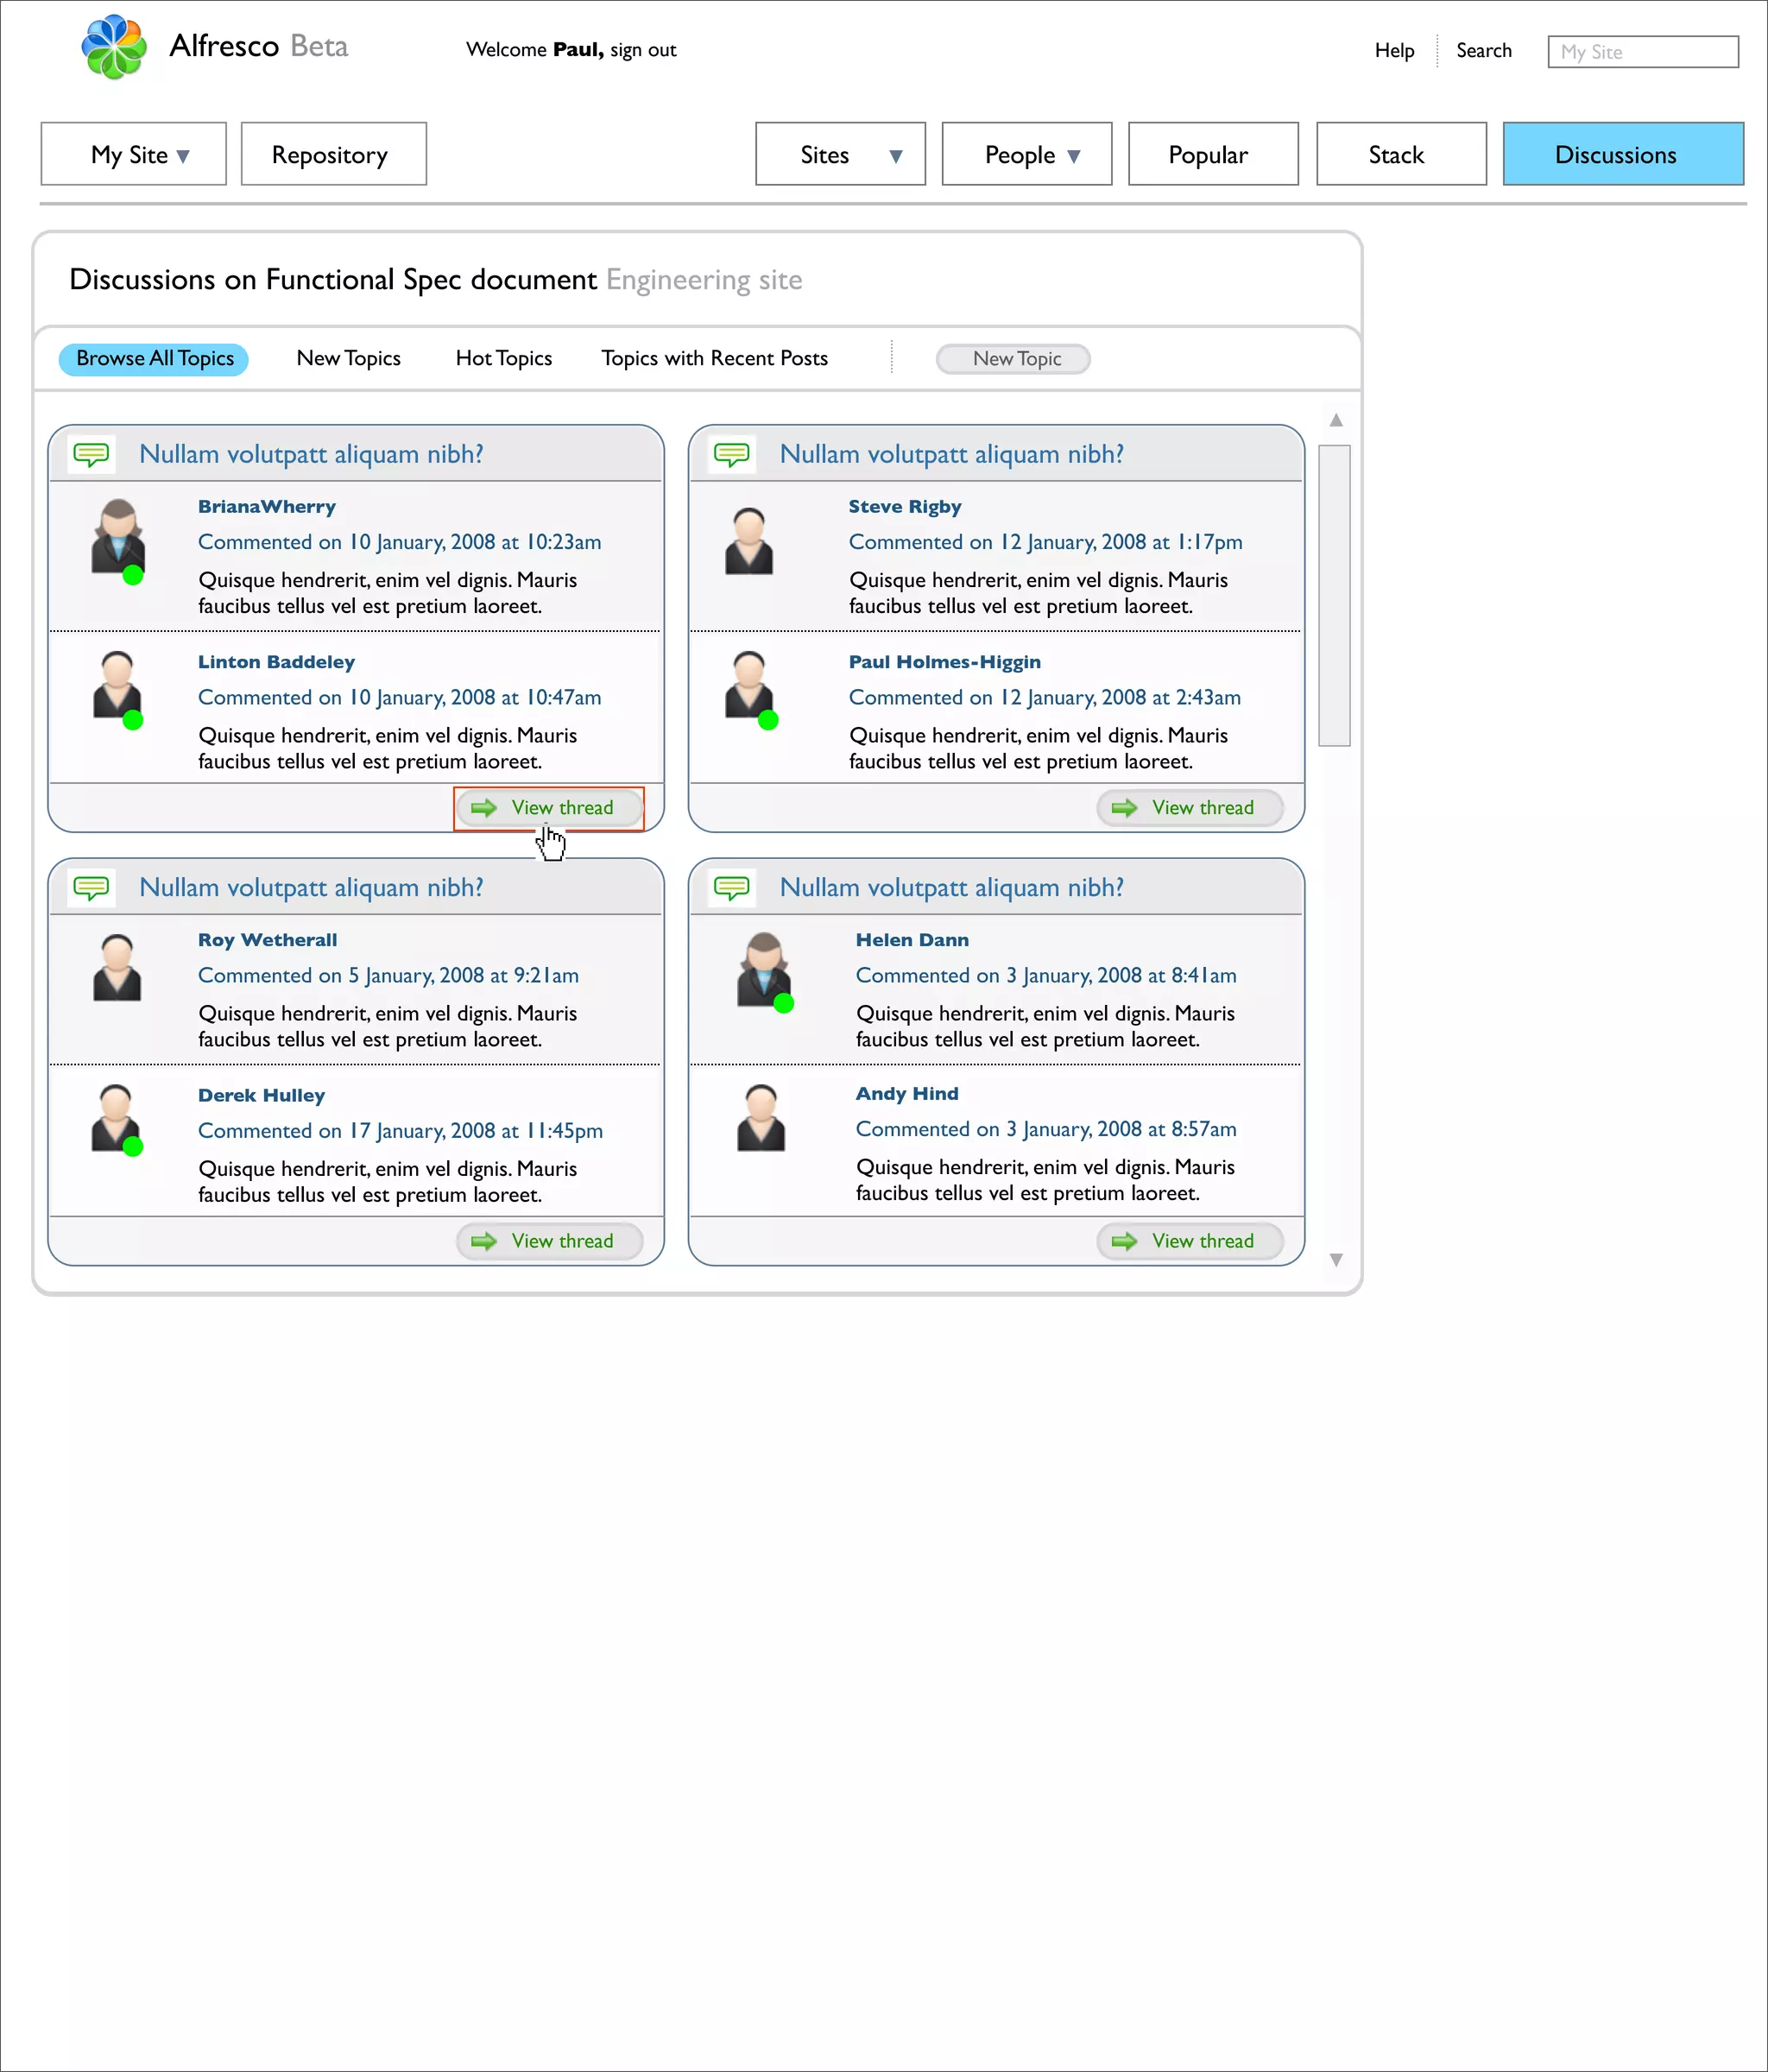Open topic title above Steve Rigby's comment
Image resolution: width=1768 pixels, height=2072 pixels.
tap(952, 454)
